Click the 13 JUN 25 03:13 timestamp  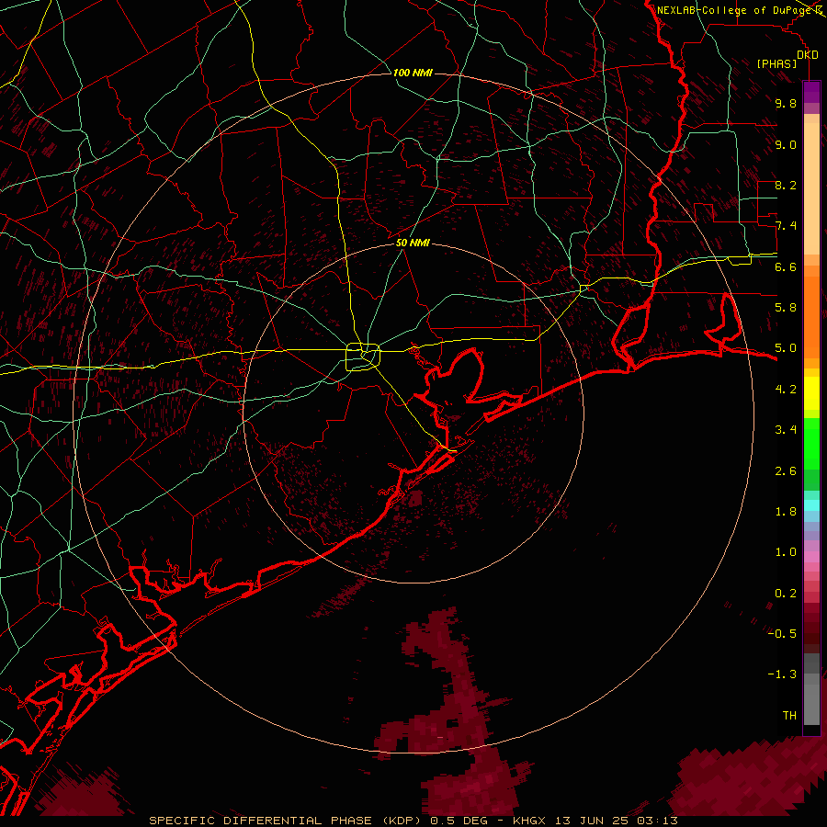[x=617, y=821]
